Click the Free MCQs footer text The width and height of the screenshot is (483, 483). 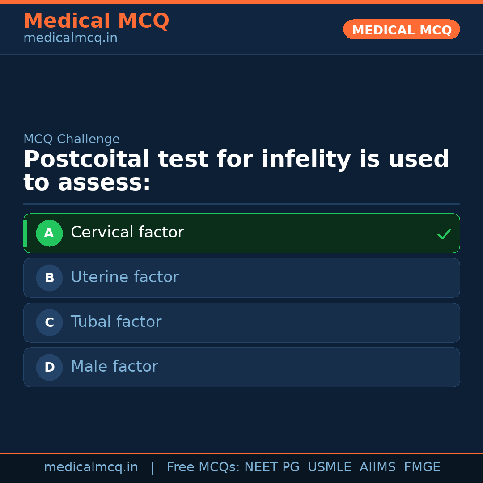coord(203,467)
